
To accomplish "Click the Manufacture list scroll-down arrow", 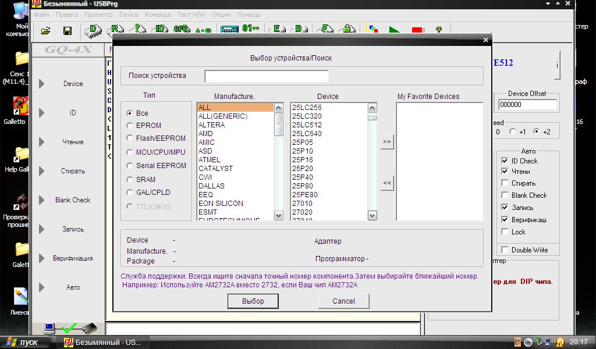I will (279, 216).
